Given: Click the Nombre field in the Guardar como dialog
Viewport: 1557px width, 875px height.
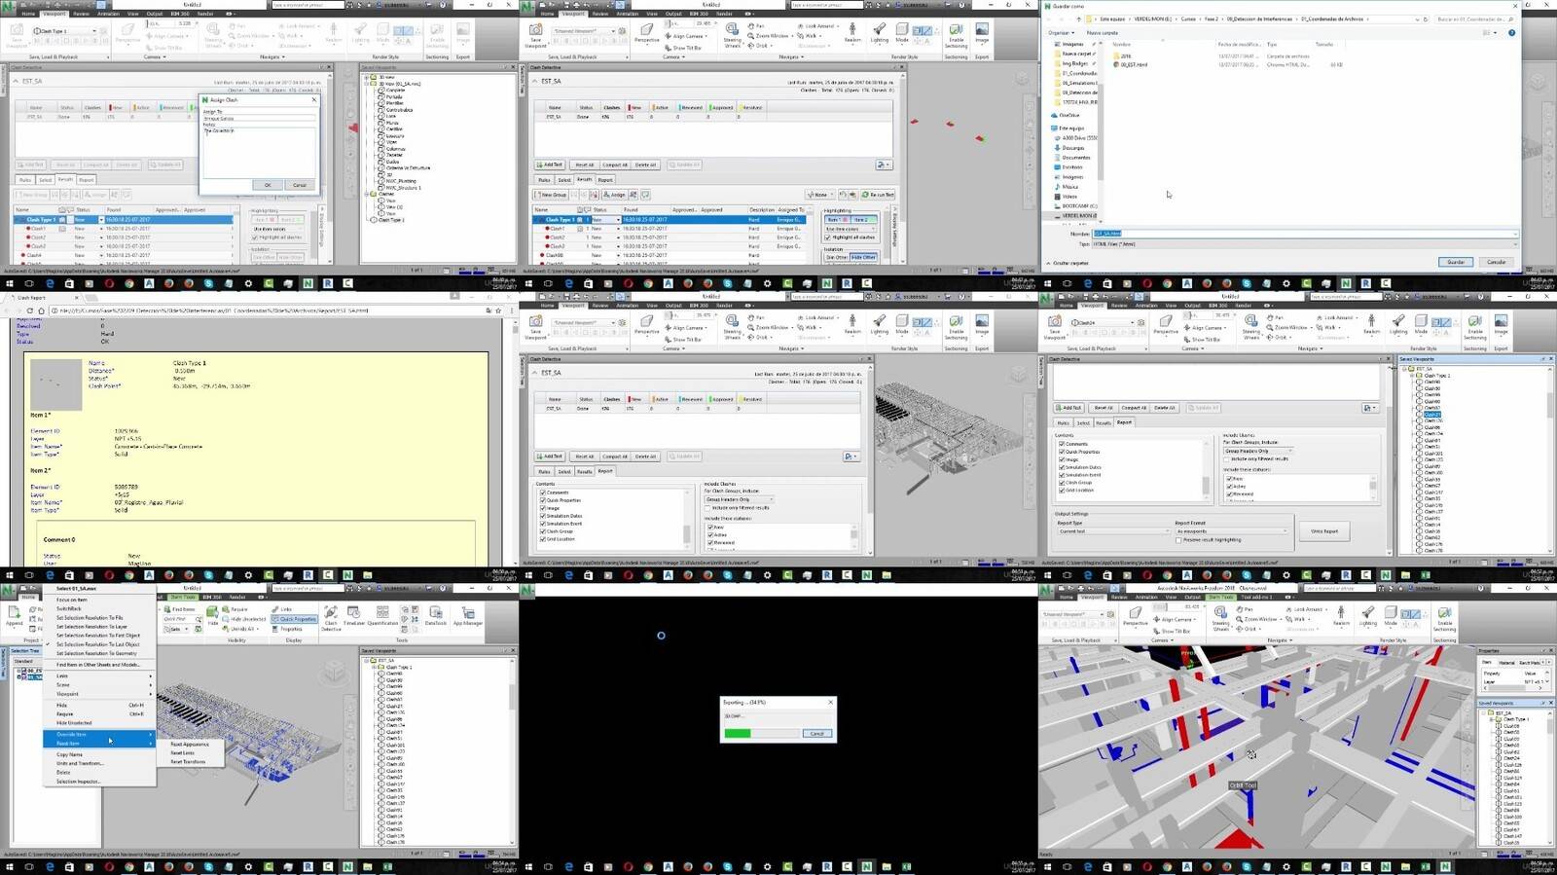Looking at the screenshot, I should pyautogui.click(x=1306, y=234).
